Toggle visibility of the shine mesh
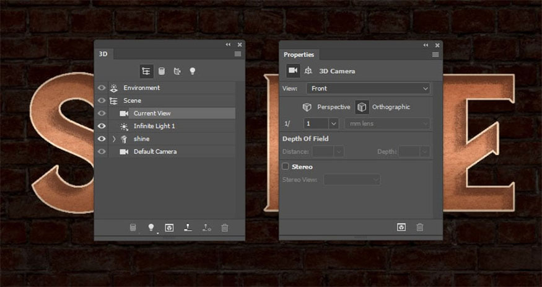Viewport: 542px width, 287px height. (x=102, y=139)
